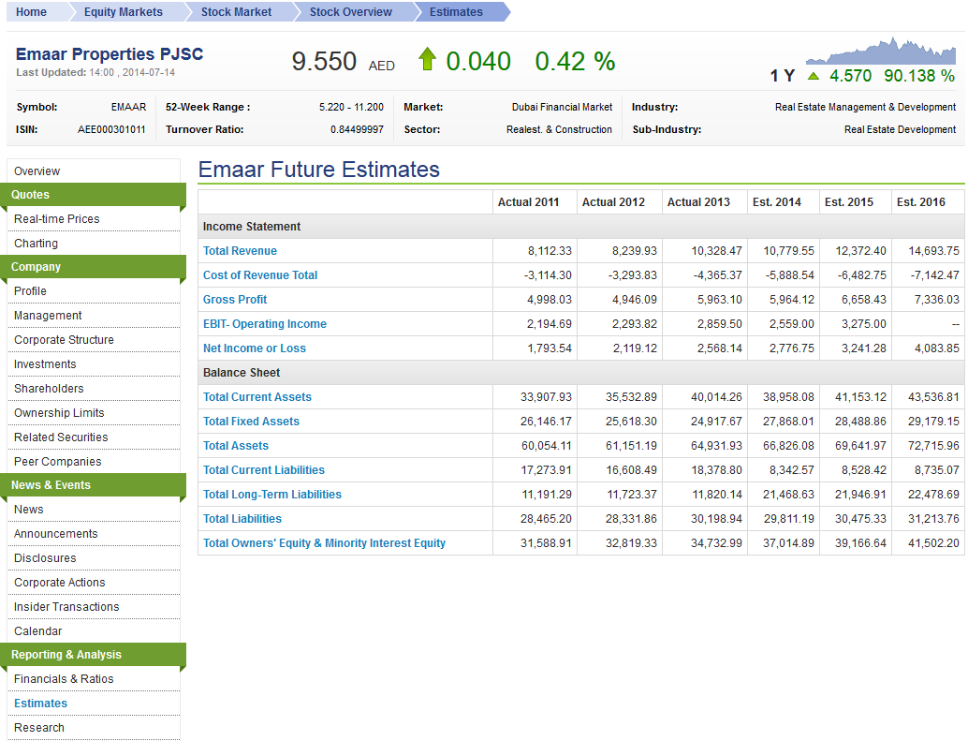The width and height of the screenshot is (968, 741).
Task: Navigate to Stock Market breadcrumb
Action: [x=237, y=12]
